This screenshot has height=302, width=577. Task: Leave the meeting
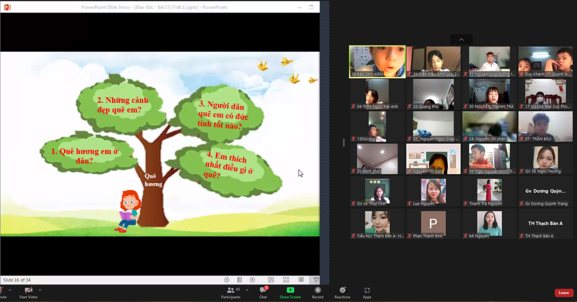point(564,293)
